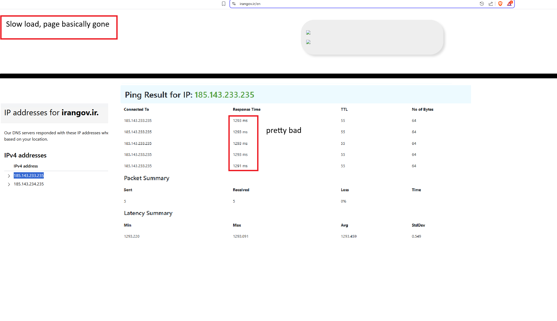Click the share icon in address bar
Image resolution: width=557 pixels, height=321 pixels.
(x=491, y=4)
